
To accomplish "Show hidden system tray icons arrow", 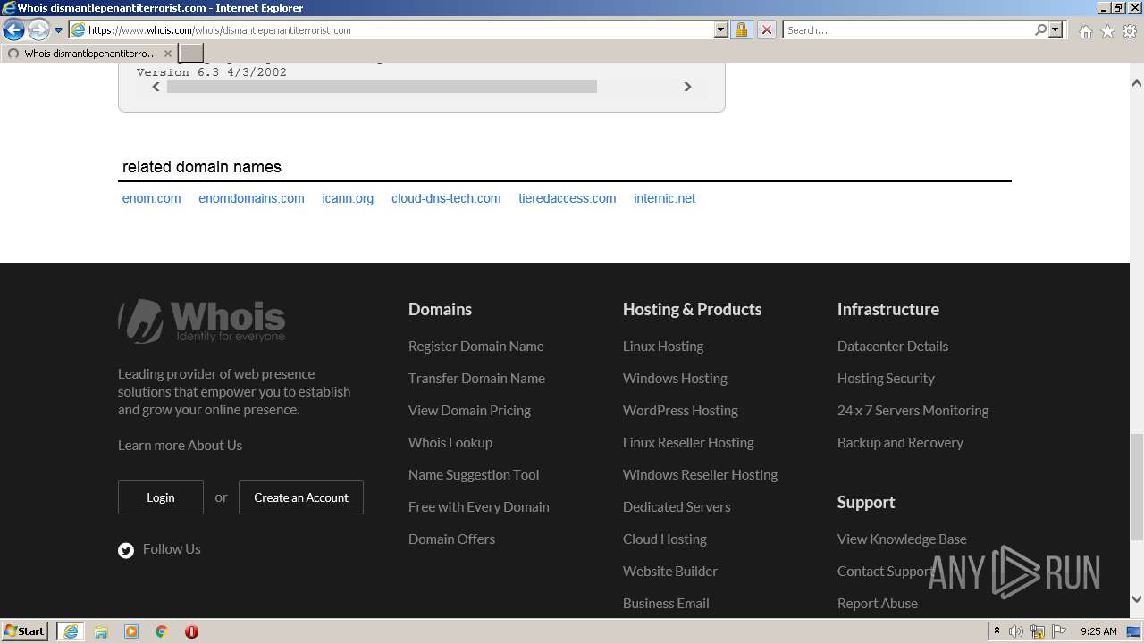I will pyautogui.click(x=997, y=630).
